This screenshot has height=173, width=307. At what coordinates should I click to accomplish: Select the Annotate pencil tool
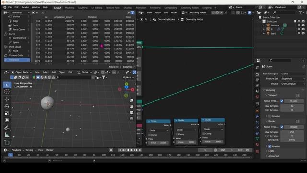click(x=7, y=128)
